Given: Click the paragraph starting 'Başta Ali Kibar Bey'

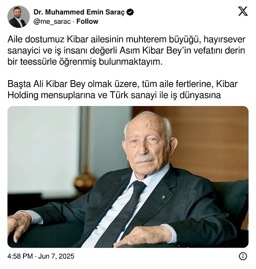Looking at the screenshot, I should point(122,90).
